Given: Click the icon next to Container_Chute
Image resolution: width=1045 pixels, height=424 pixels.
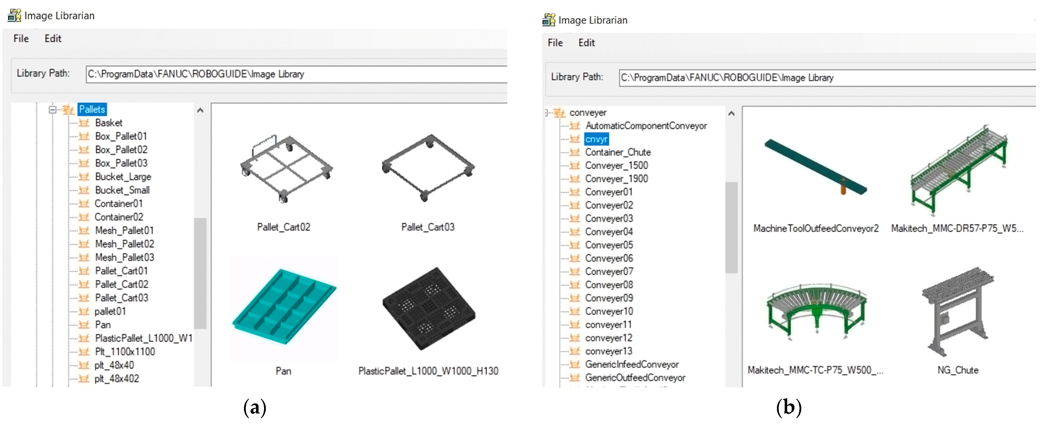Looking at the screenshot, I should 575,152.
